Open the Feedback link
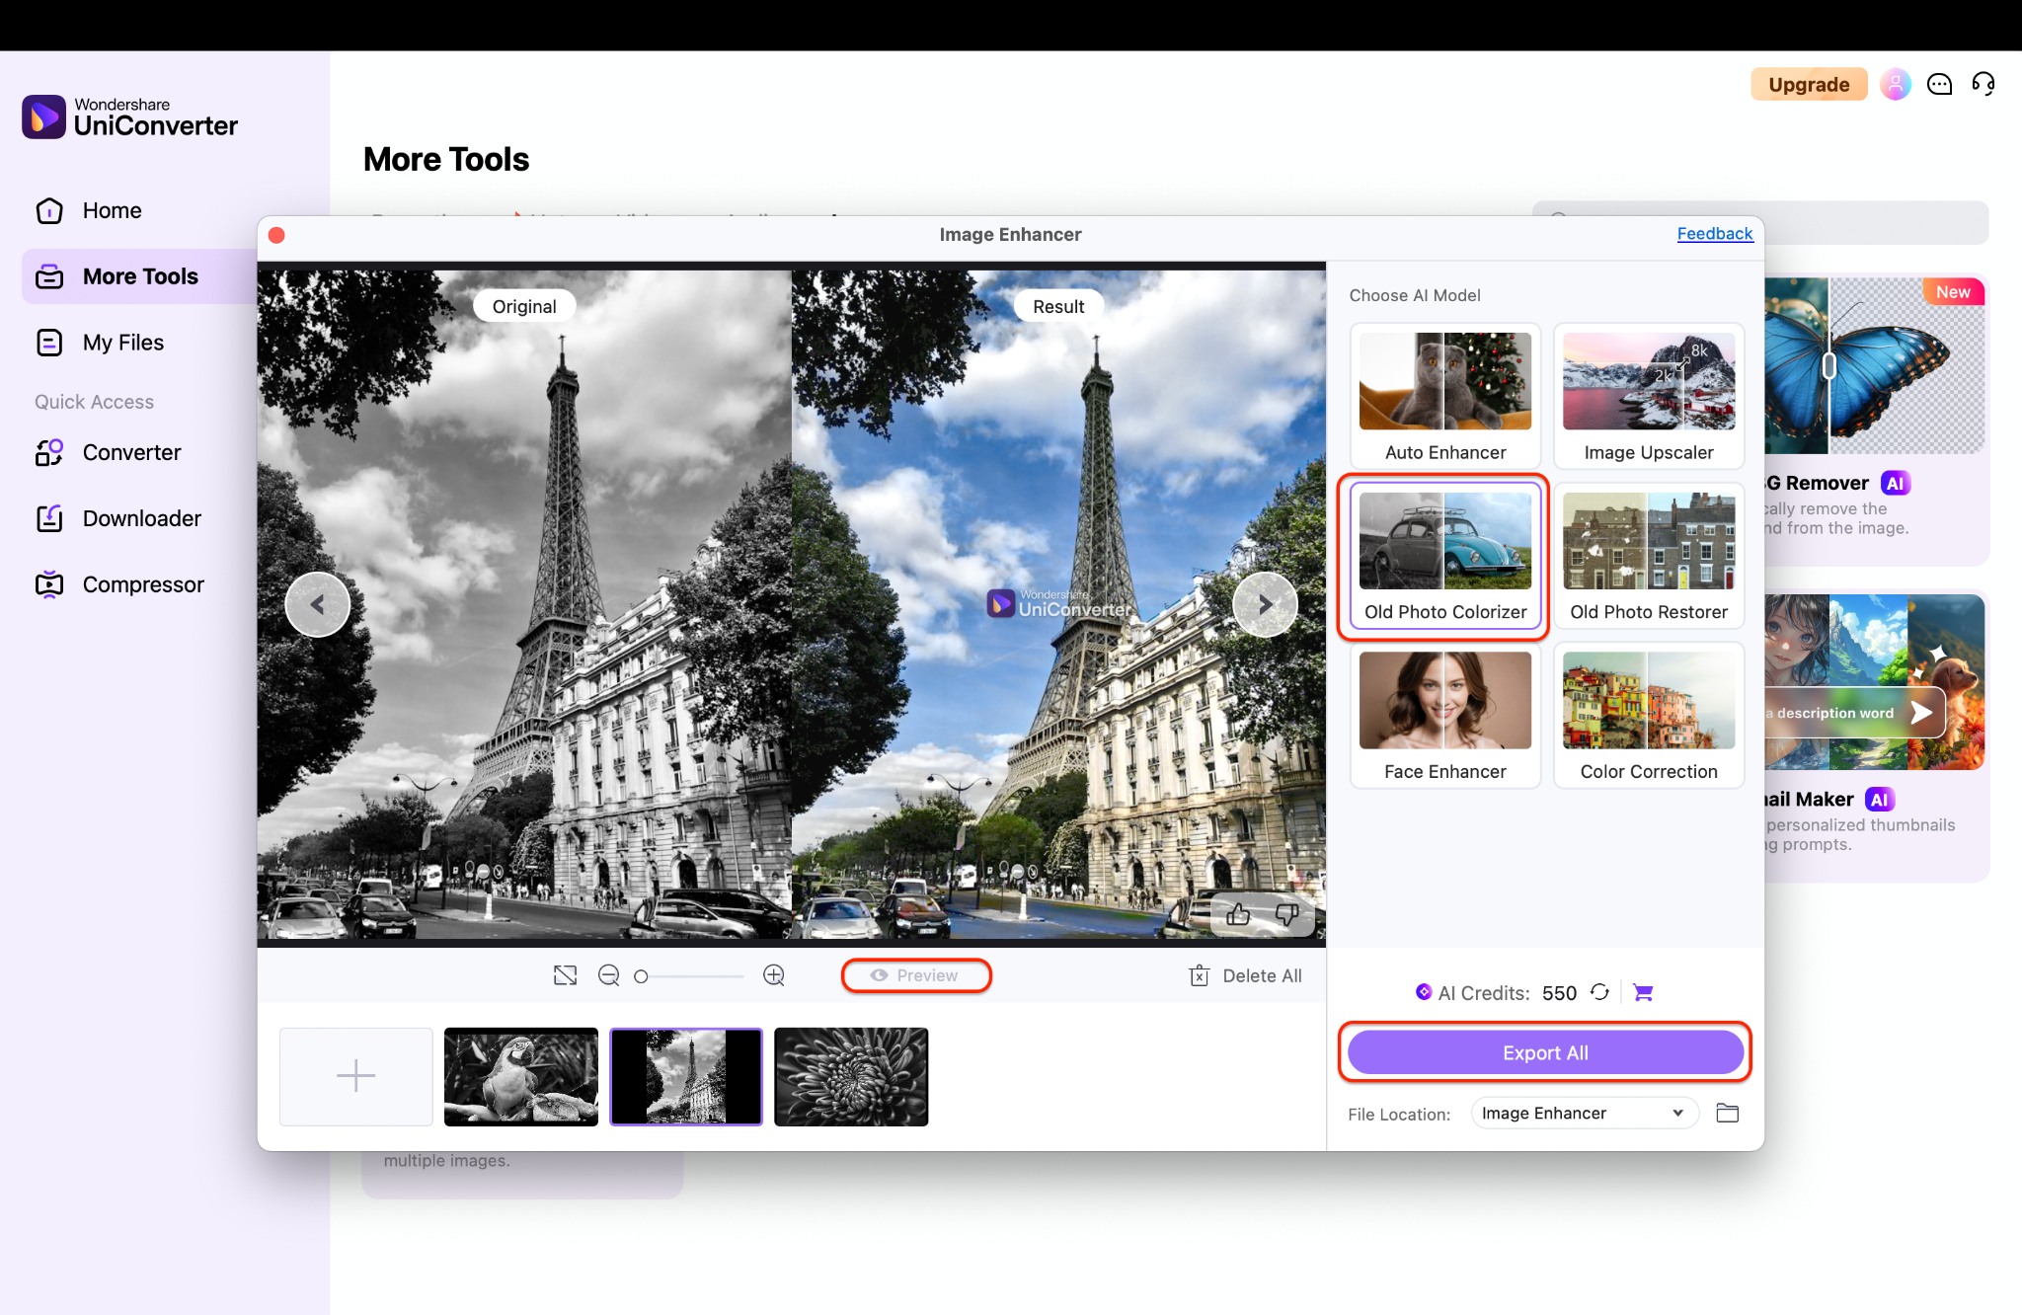This screenshot has width=2022, height=1315. click(1714, 234)
